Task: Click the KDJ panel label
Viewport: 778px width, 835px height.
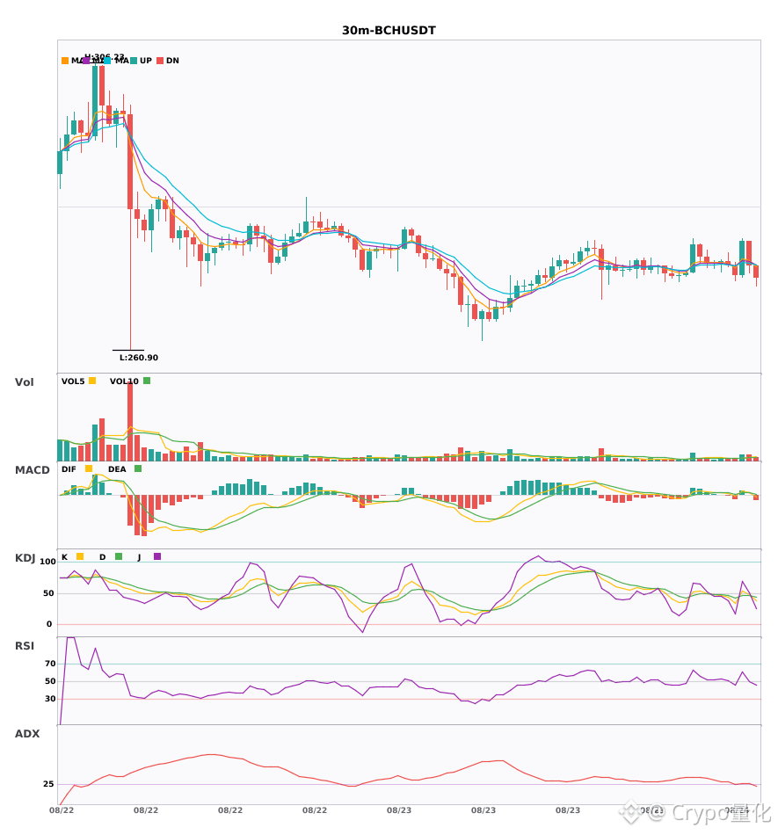Action: [x=25, y=558]
